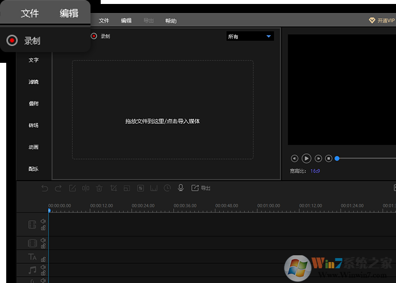The width and height of the screenshot is (396, 283).
Task: Select the crop tool icon
Action: pos(113,188)
